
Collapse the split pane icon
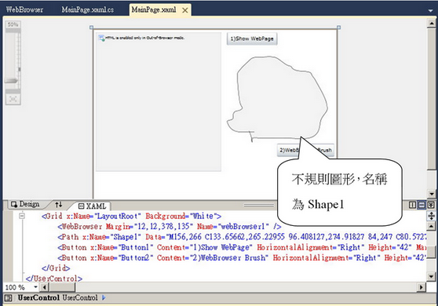(431, 205)
